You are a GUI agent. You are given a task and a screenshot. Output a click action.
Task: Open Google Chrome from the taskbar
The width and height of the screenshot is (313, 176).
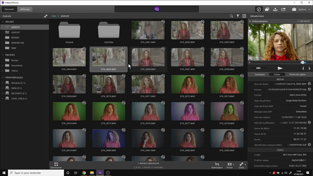click(x=84, y=173)
